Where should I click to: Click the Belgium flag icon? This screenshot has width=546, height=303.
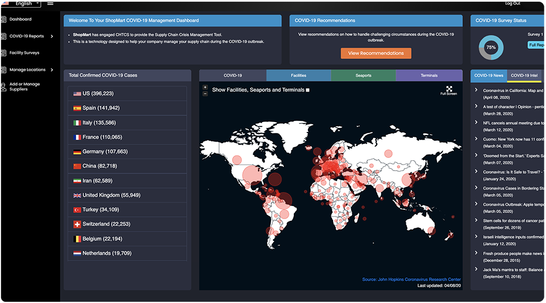77,239
